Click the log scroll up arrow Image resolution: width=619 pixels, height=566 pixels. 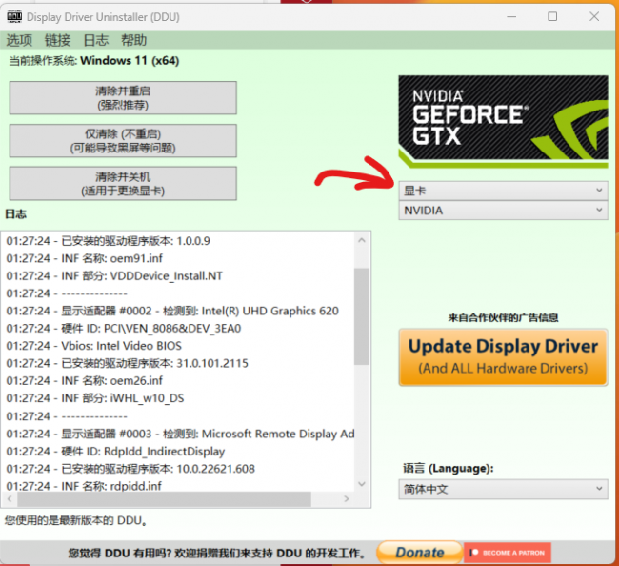coord(362,240)
